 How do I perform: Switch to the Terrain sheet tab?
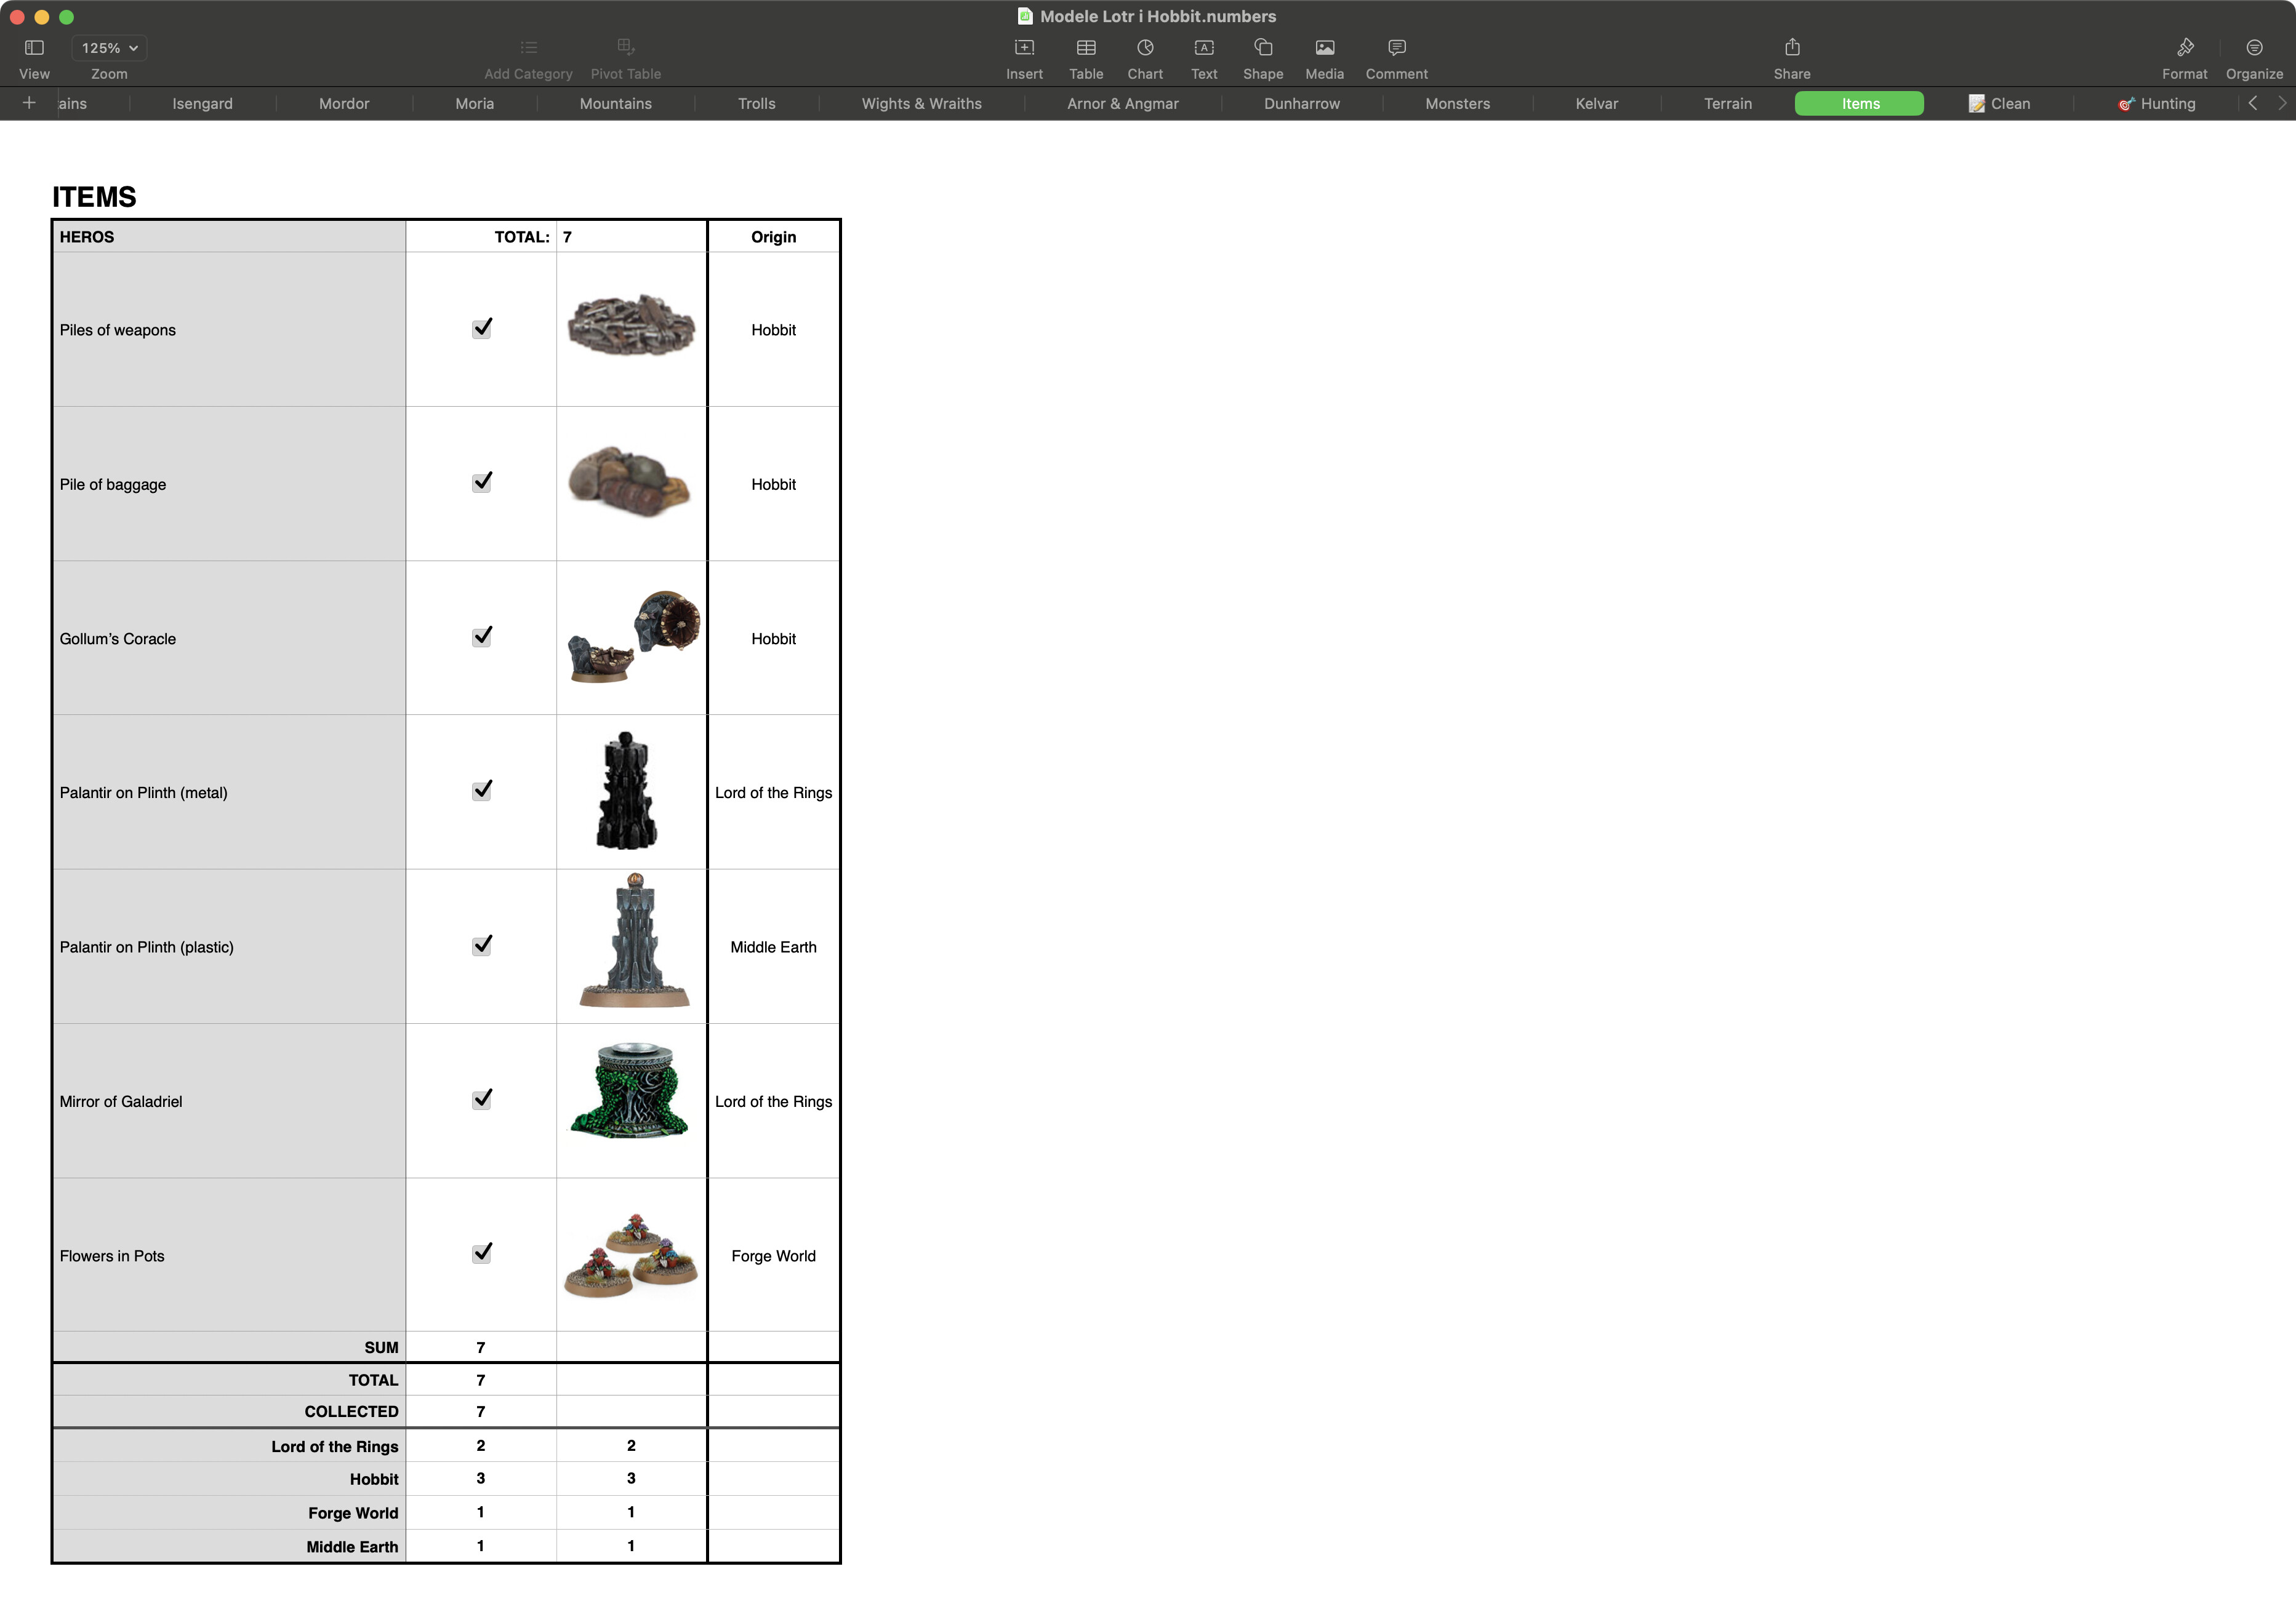point(1727,104)
